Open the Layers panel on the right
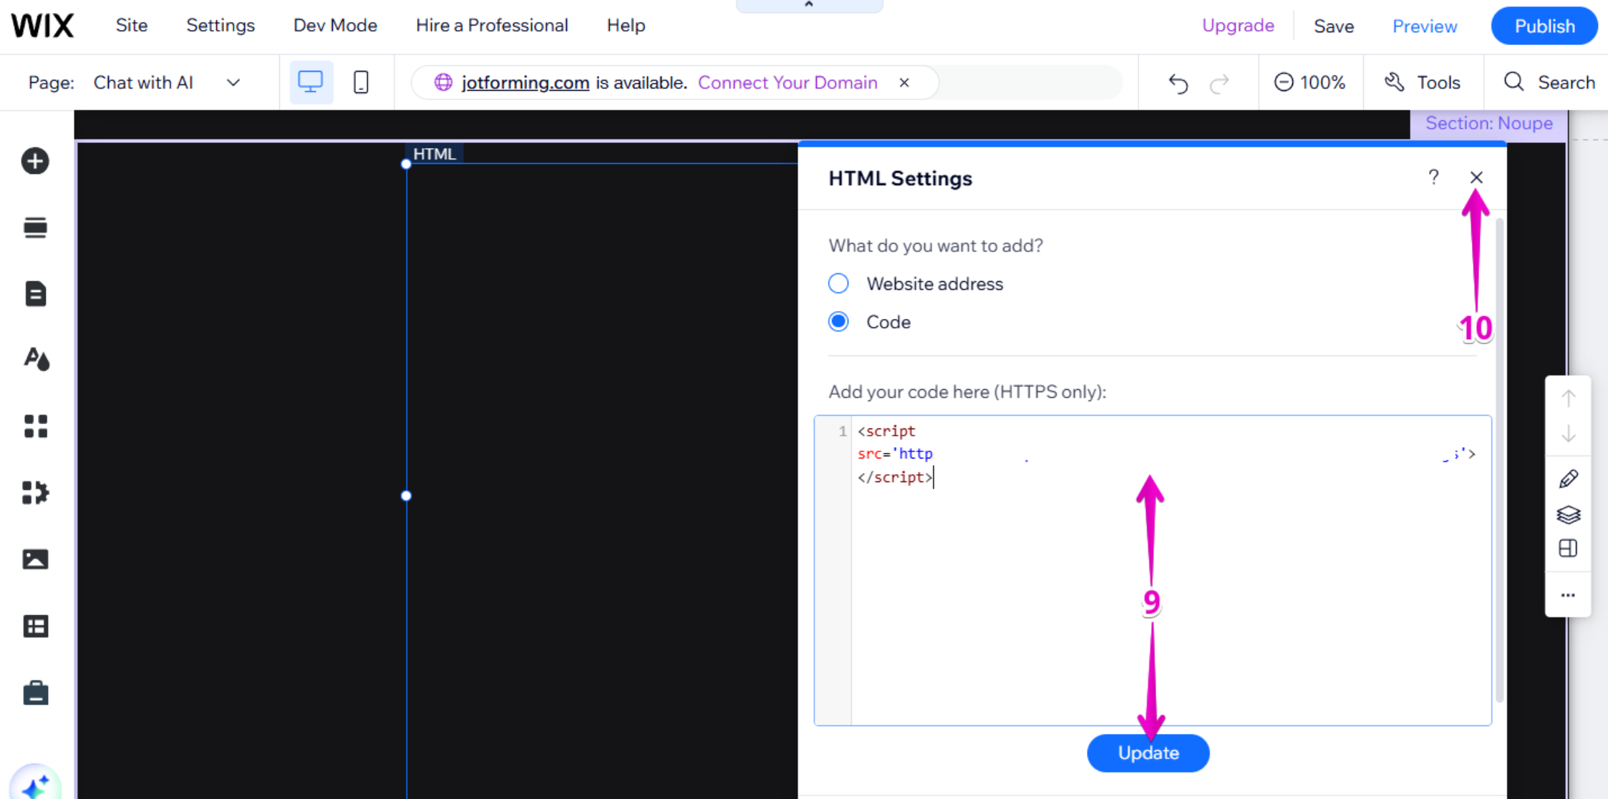The image size is (1608, 799). tap(1569, 514)
